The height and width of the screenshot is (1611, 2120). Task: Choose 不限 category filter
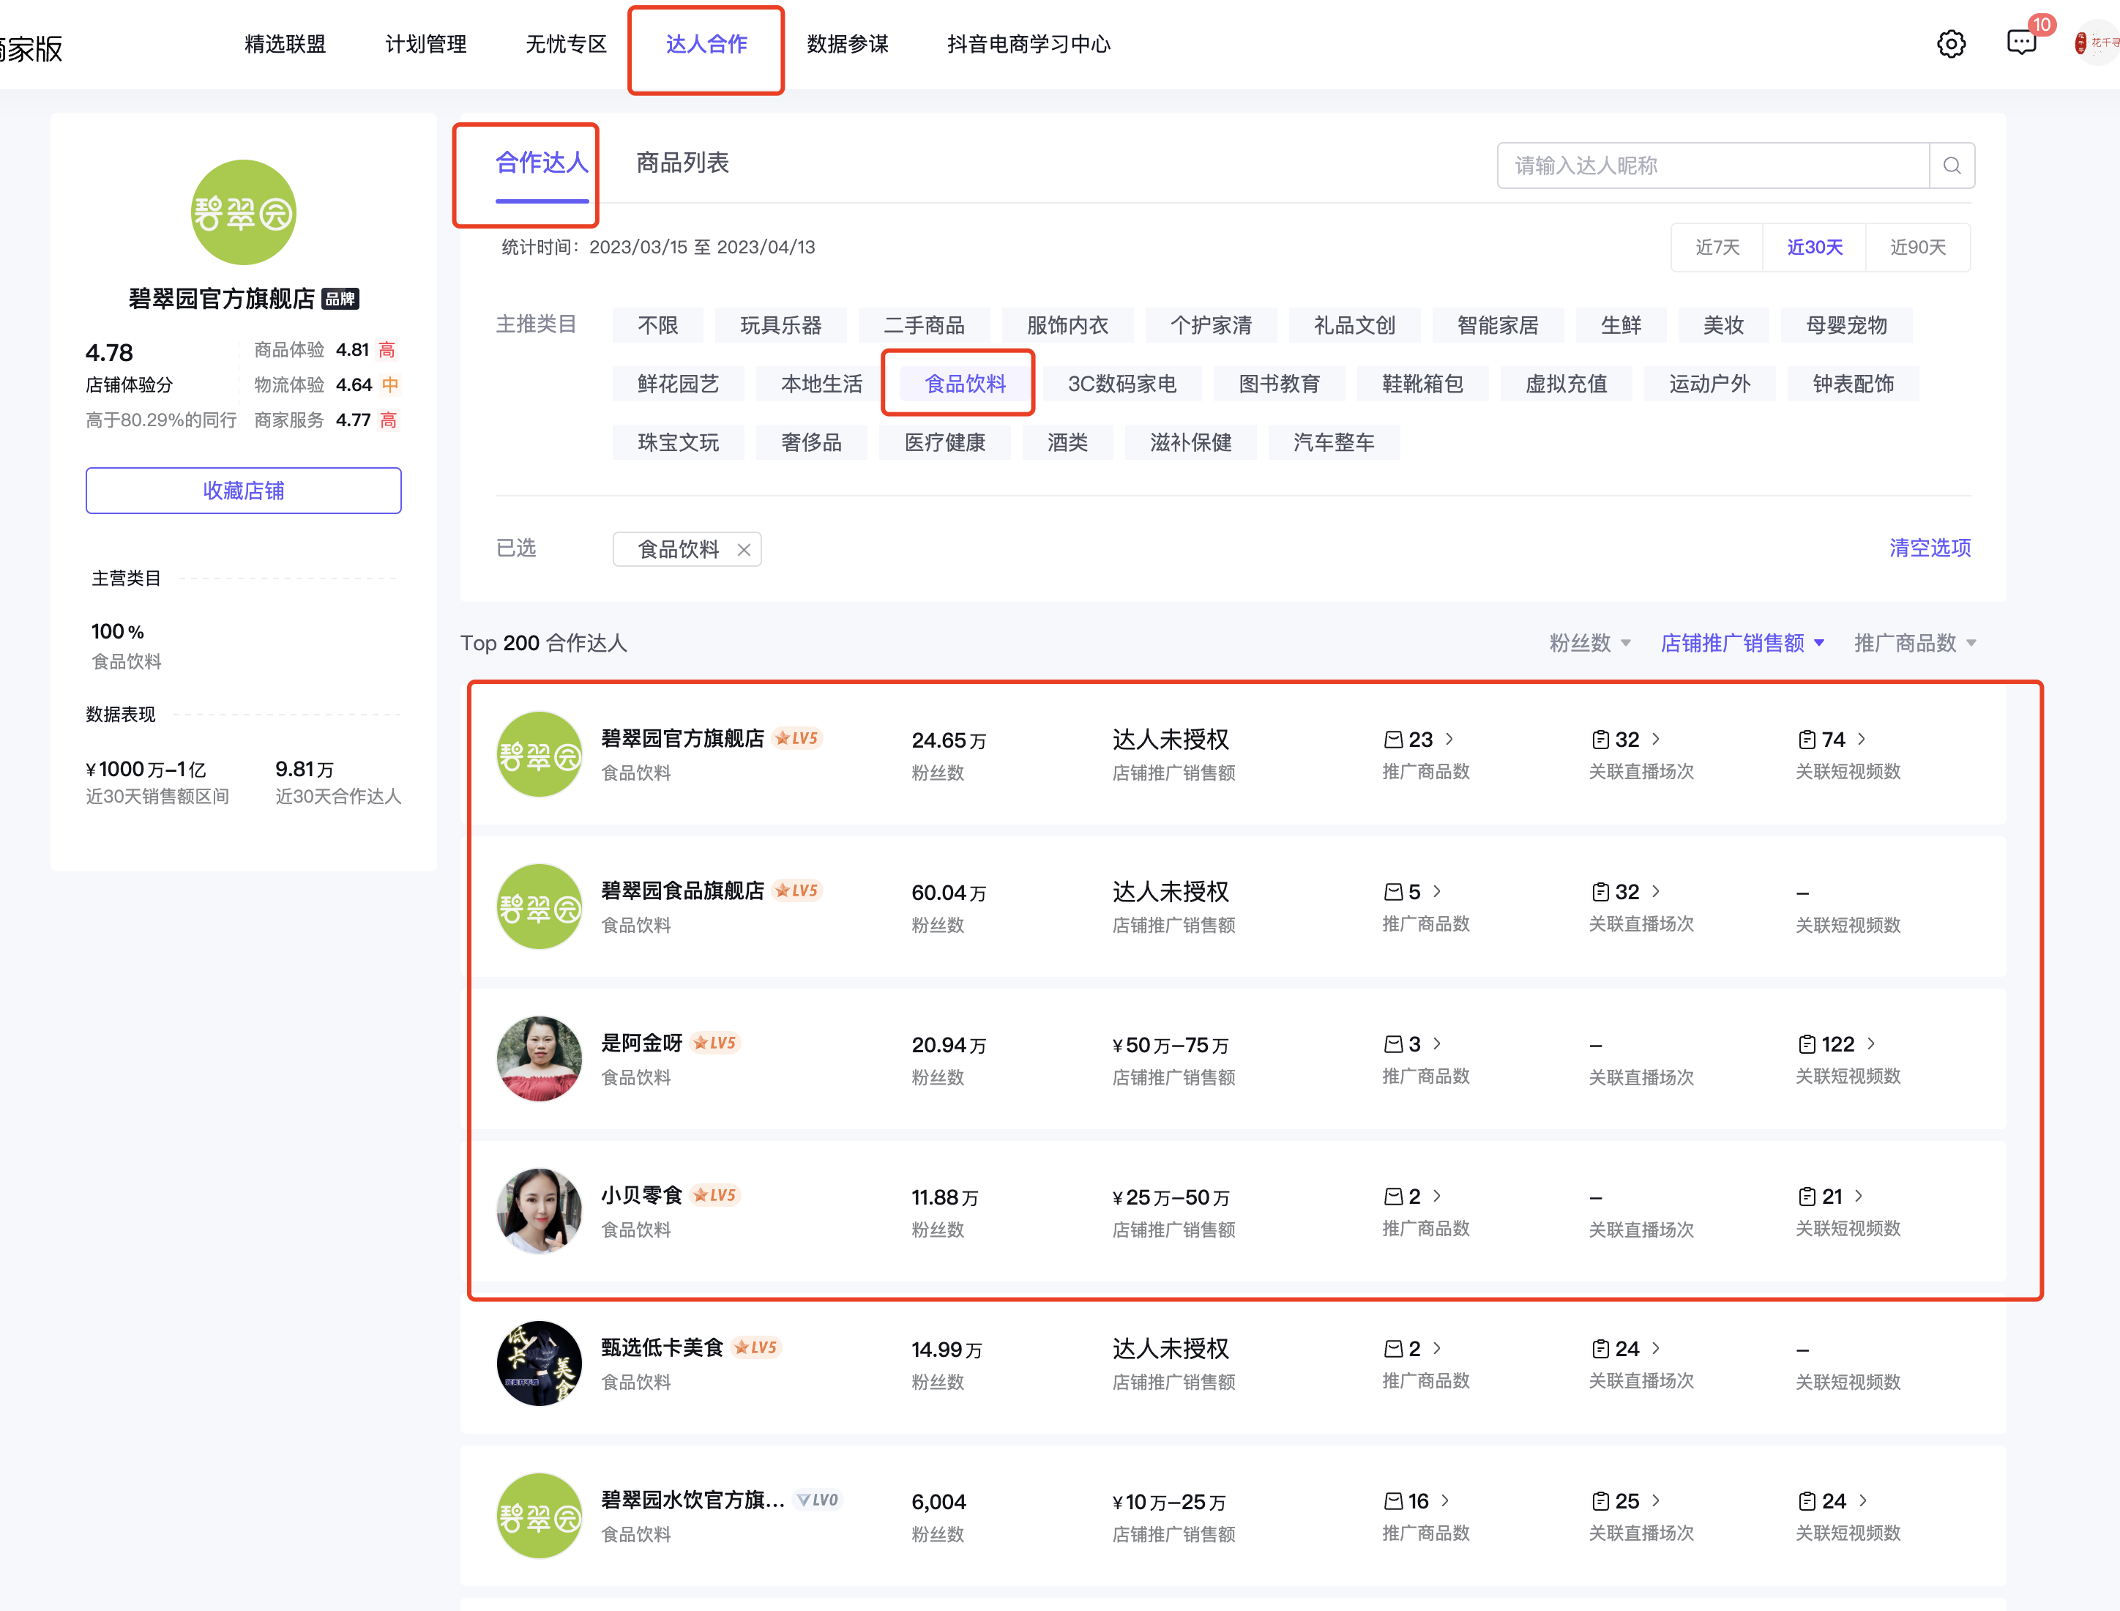pos(657,326)
